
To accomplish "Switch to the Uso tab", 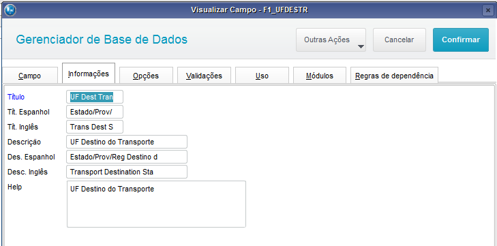I will pyautogui.click(x=262, y=76).
